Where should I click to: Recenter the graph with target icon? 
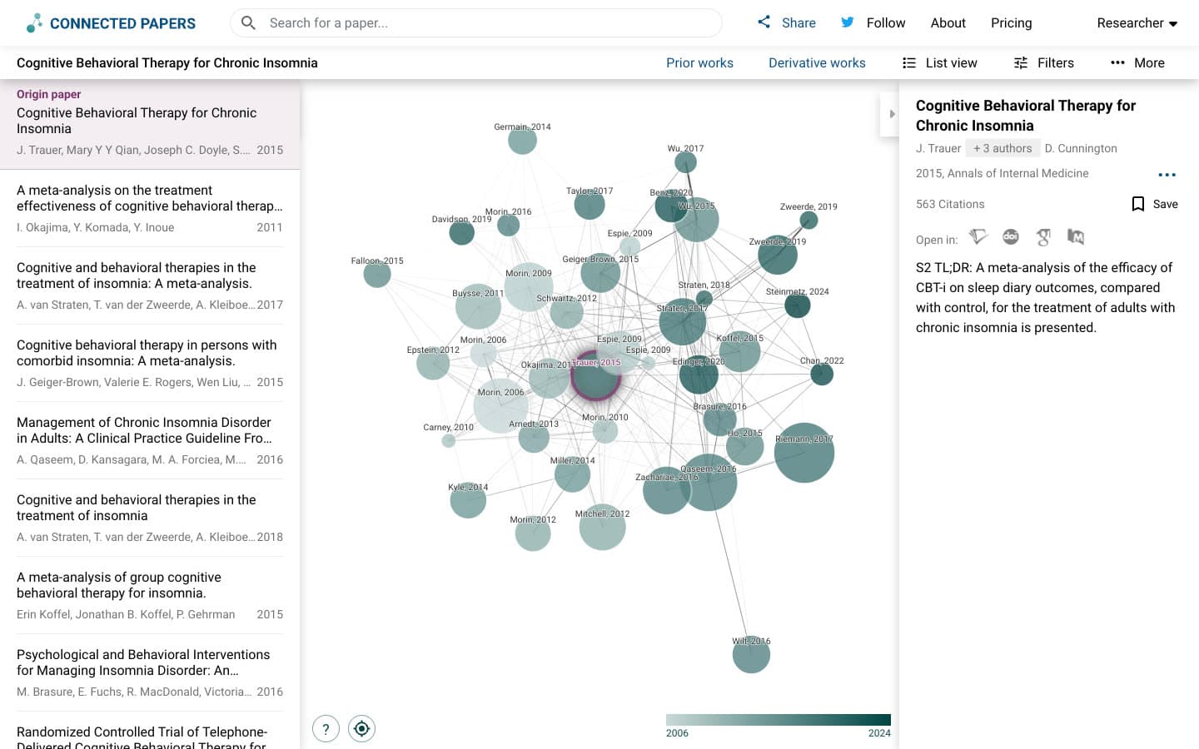361,729
